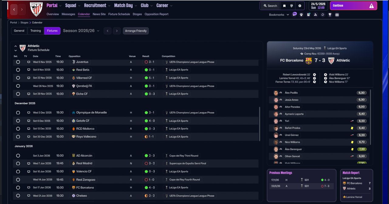The height and width of the screenshot is (204, 389).
Task: Select the AD Alcorcón fixture radio button
Action: [18, 156]
